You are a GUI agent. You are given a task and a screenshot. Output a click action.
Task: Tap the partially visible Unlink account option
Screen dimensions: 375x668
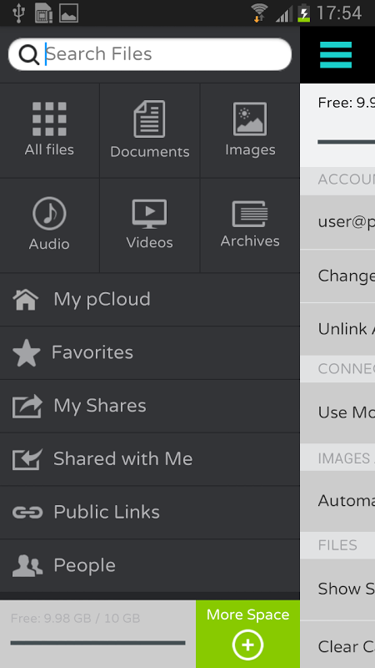(337, 329)
